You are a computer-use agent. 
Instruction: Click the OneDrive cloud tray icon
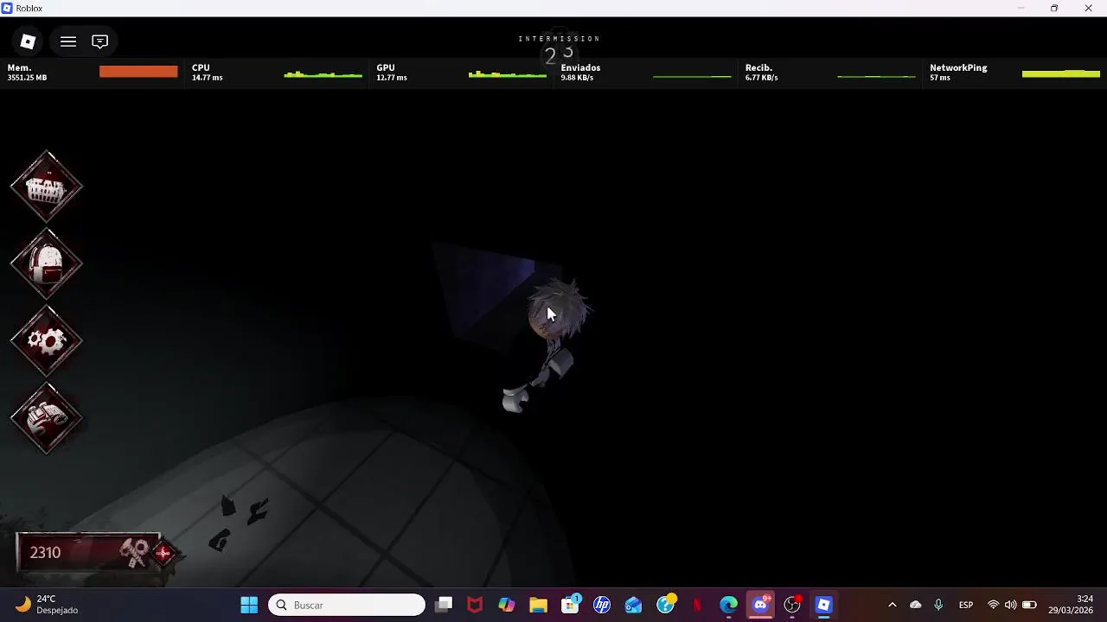(916, 605)
